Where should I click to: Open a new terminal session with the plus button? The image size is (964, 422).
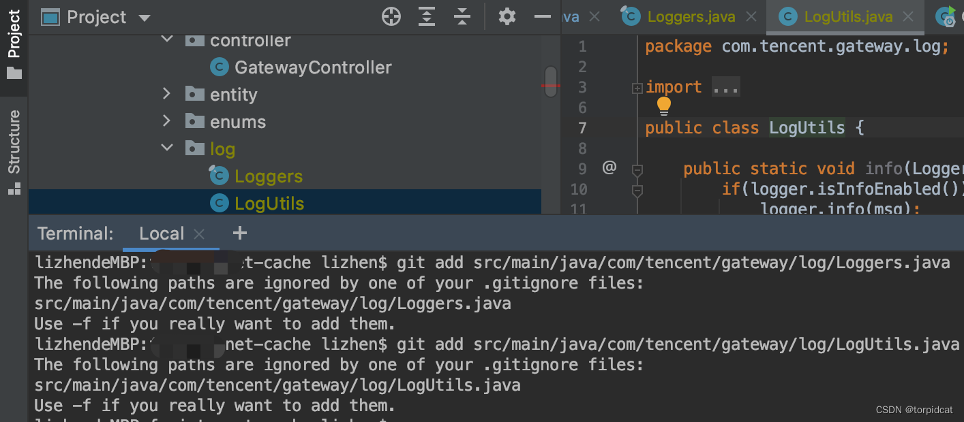click(239, 233)
